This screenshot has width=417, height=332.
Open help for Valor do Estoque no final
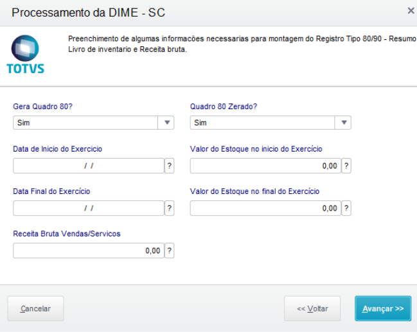[x=346, y=208]
